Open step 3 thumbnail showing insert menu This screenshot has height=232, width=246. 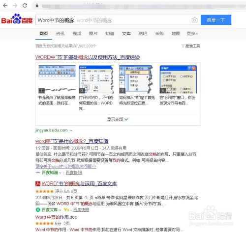(x=136, y=79)
